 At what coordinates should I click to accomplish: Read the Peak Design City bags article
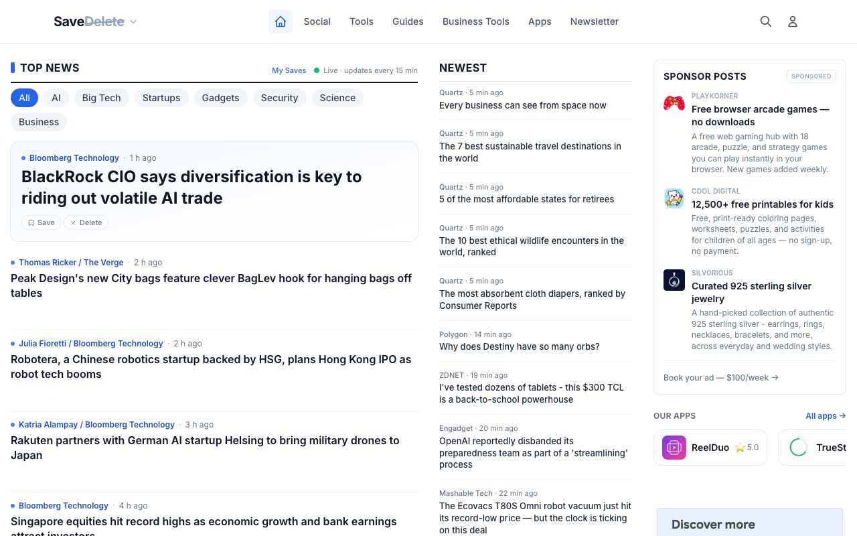(x=212, y=285)
